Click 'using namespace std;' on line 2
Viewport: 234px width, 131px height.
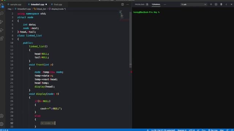coord(32,14)
